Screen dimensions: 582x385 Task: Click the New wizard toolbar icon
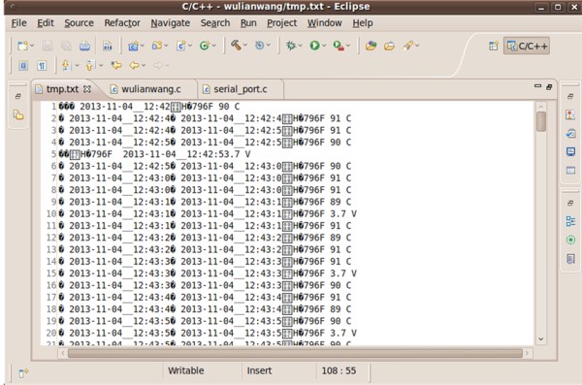(22, 46)
